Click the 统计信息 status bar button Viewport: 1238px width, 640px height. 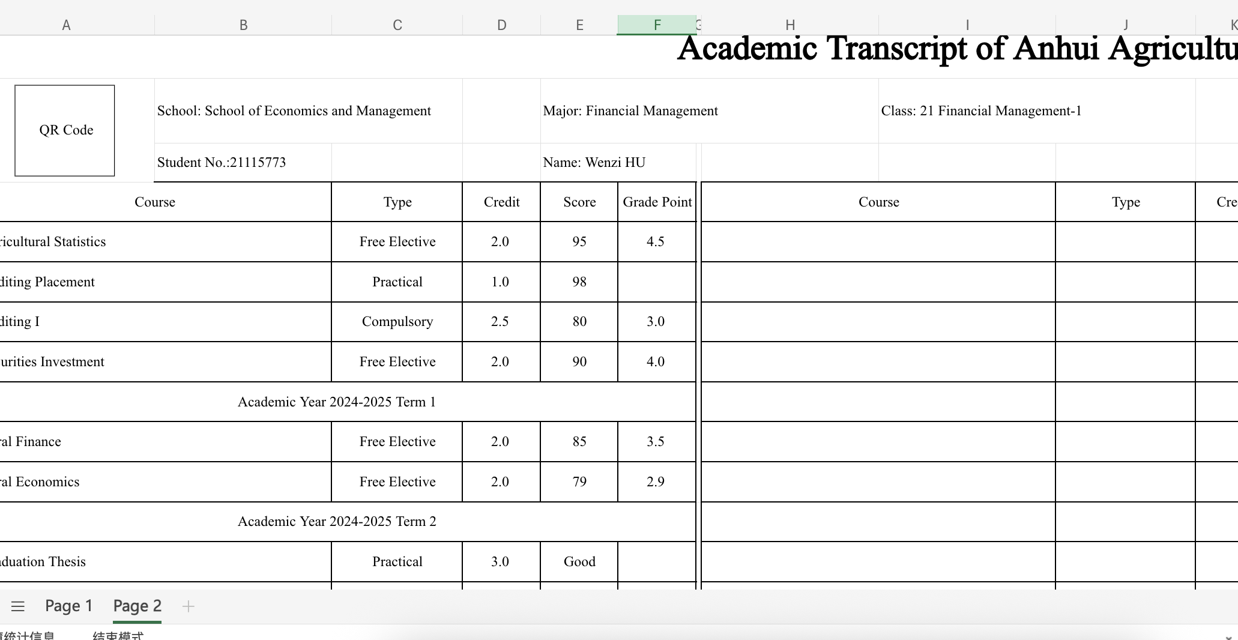tap(27, 636)
